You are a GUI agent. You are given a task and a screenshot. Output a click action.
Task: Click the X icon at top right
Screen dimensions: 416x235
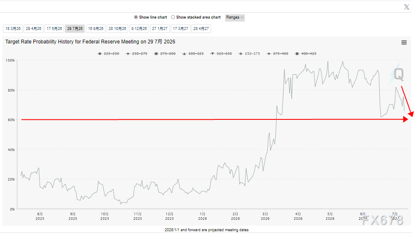406,7
